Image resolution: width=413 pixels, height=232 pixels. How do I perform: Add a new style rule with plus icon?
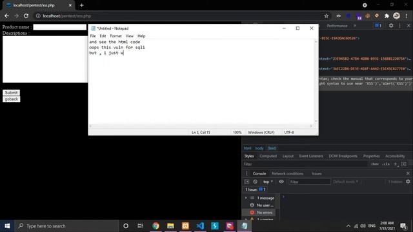pos(396,164)
